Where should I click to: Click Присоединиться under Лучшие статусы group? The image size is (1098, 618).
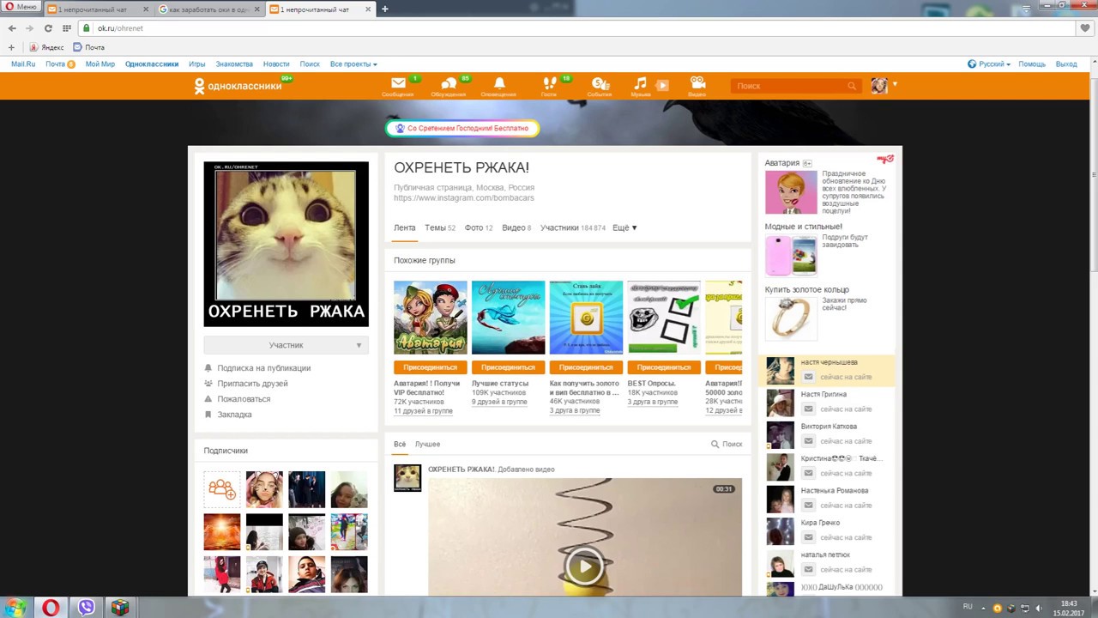pos(509,367)
